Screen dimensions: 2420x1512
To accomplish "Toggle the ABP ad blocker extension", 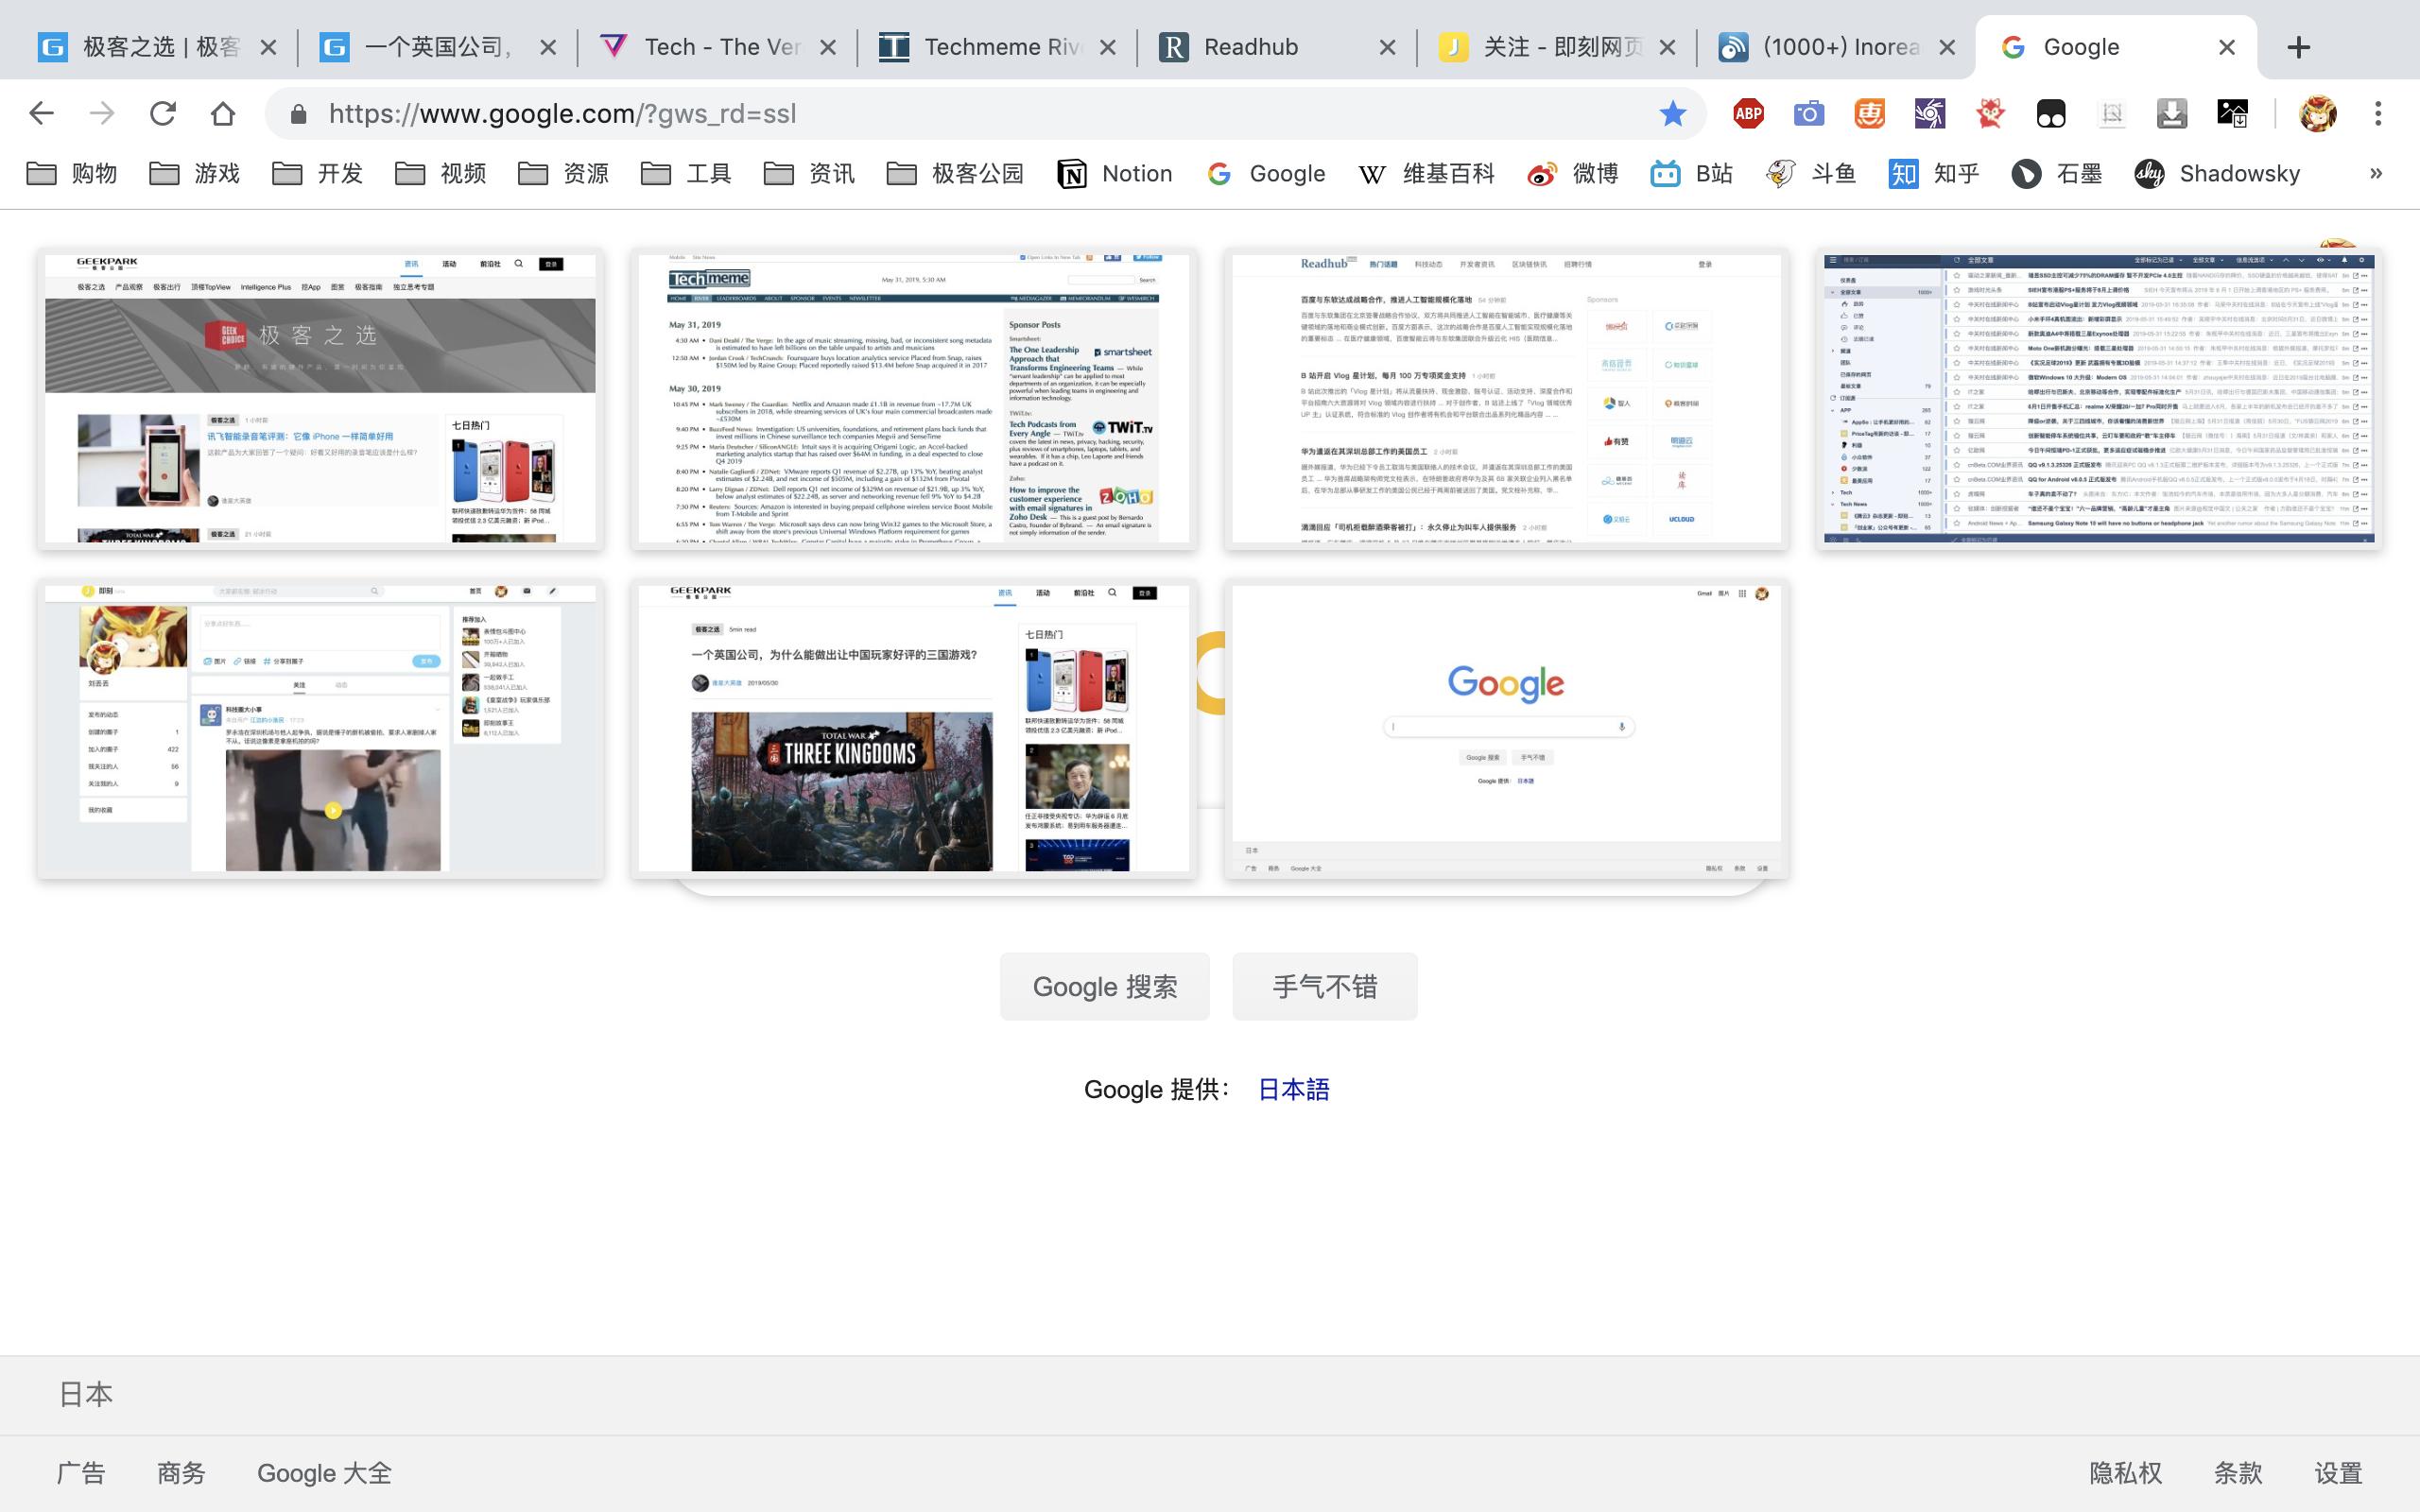I will pos(1749,113).
